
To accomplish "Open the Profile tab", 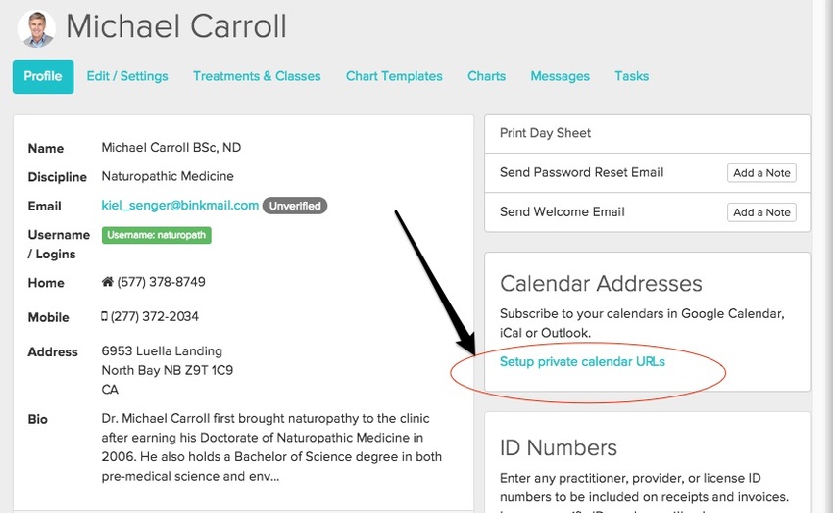I will [x=43, y=76].
